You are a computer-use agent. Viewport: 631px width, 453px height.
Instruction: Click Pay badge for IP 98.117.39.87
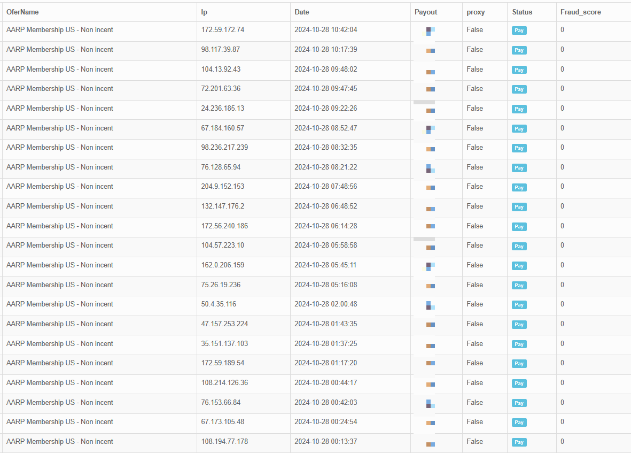click(519, 50)
